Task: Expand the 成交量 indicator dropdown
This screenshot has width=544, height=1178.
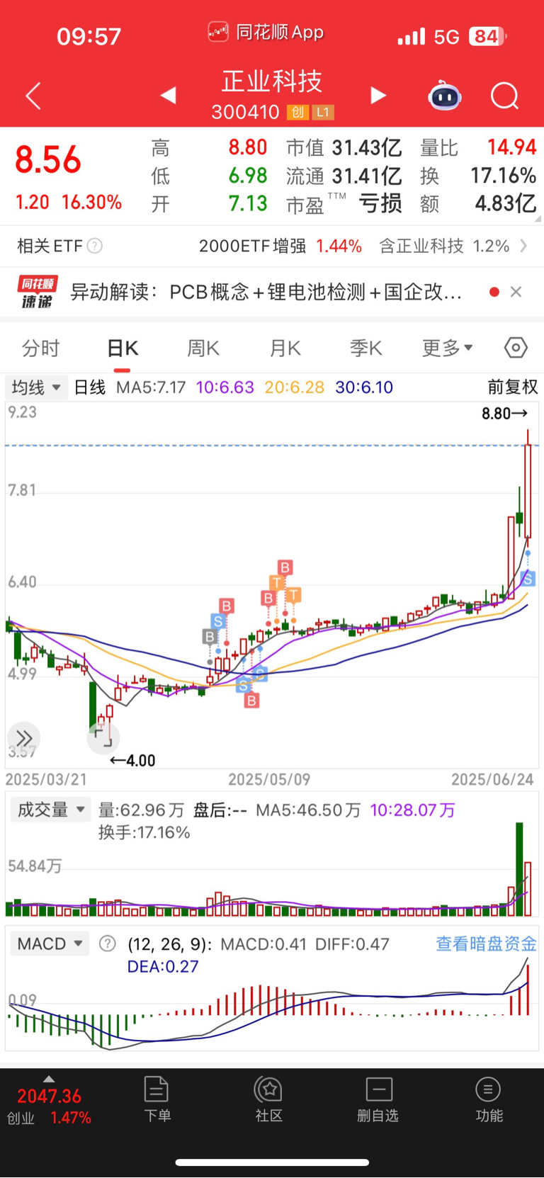Action: pyautogui.click(x=51, y=809)
